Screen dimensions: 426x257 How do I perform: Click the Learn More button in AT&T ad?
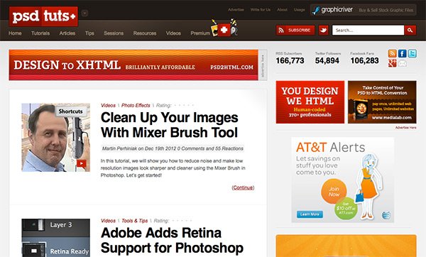coord(310,214)
